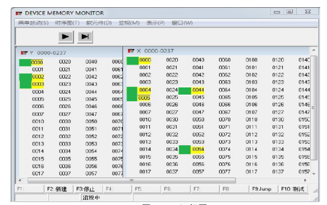Viewport: 327px width, 205px height.
Task: Click the F9:Jump function key button
Action: point(264,189)
